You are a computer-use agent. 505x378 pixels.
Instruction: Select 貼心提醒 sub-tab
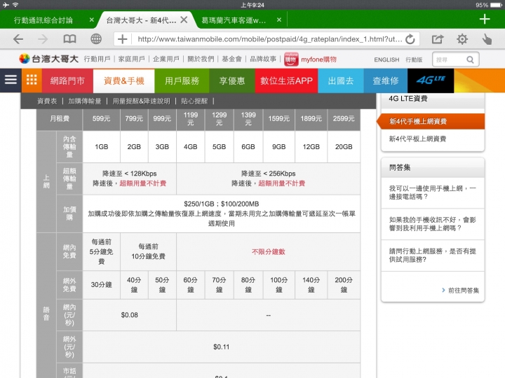point(194,101)
